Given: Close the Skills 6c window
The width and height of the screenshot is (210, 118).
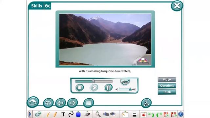Looking at the screenshot, I should coord(177,6).
